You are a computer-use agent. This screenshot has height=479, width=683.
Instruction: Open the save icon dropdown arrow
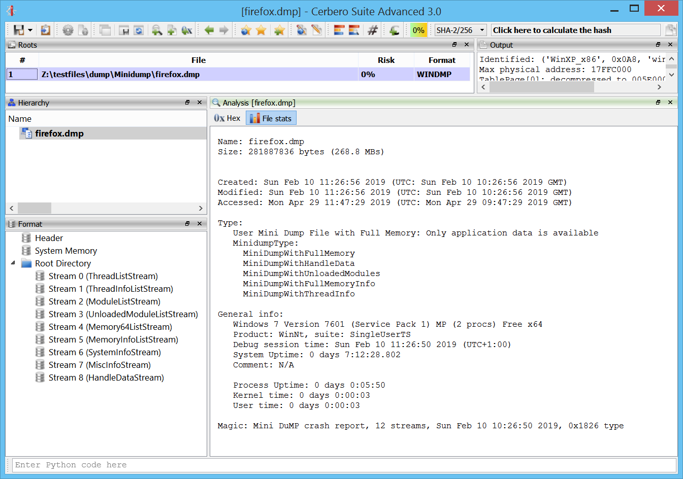(x=30, y=30)
